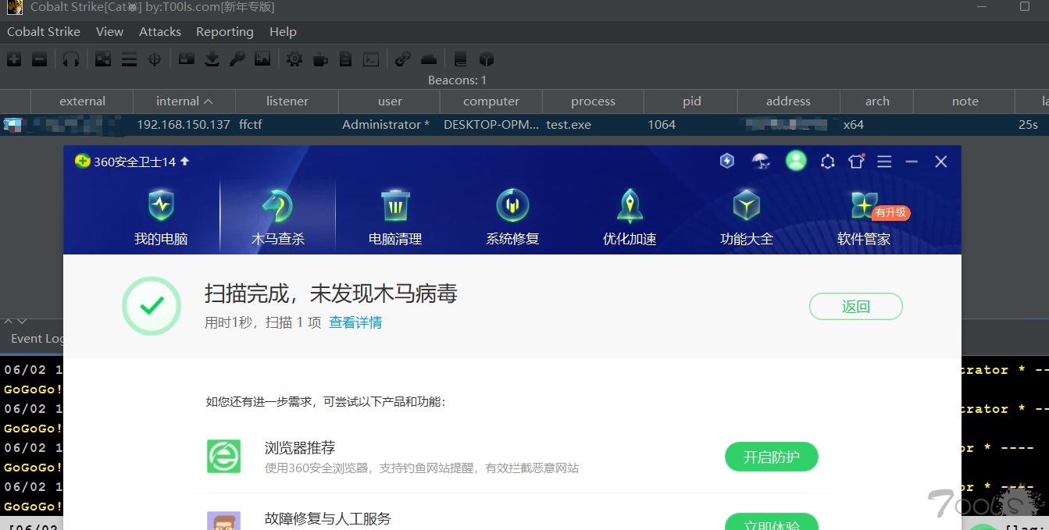The image size is (1049, 530).
Task: Sort by the note column header
Action: (x=965, y=101)
